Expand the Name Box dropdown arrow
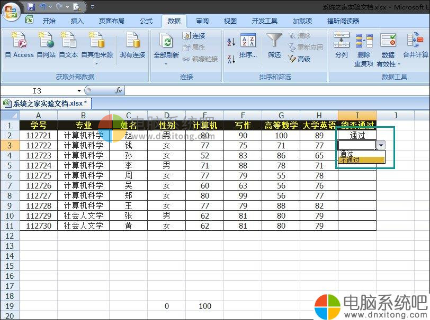The height and width of the screenshot is (320, 430). coord(79,91)
